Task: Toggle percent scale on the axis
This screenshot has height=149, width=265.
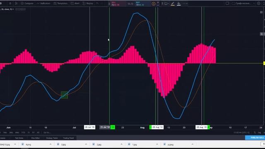Action: click(255, 132)
